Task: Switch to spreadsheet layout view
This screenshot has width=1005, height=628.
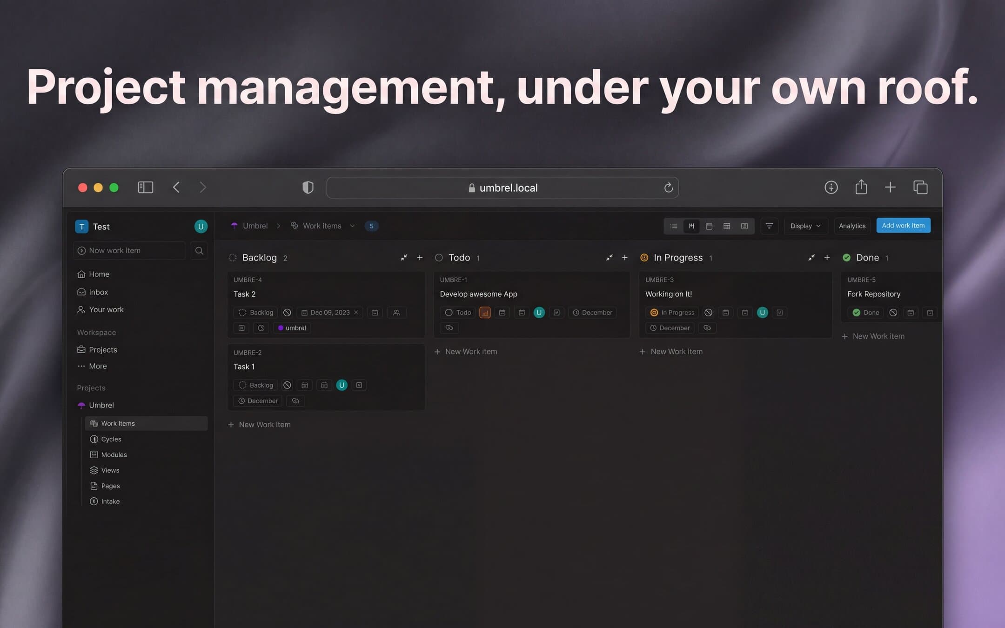Action: pyautogui.click(x=726, y=226)
